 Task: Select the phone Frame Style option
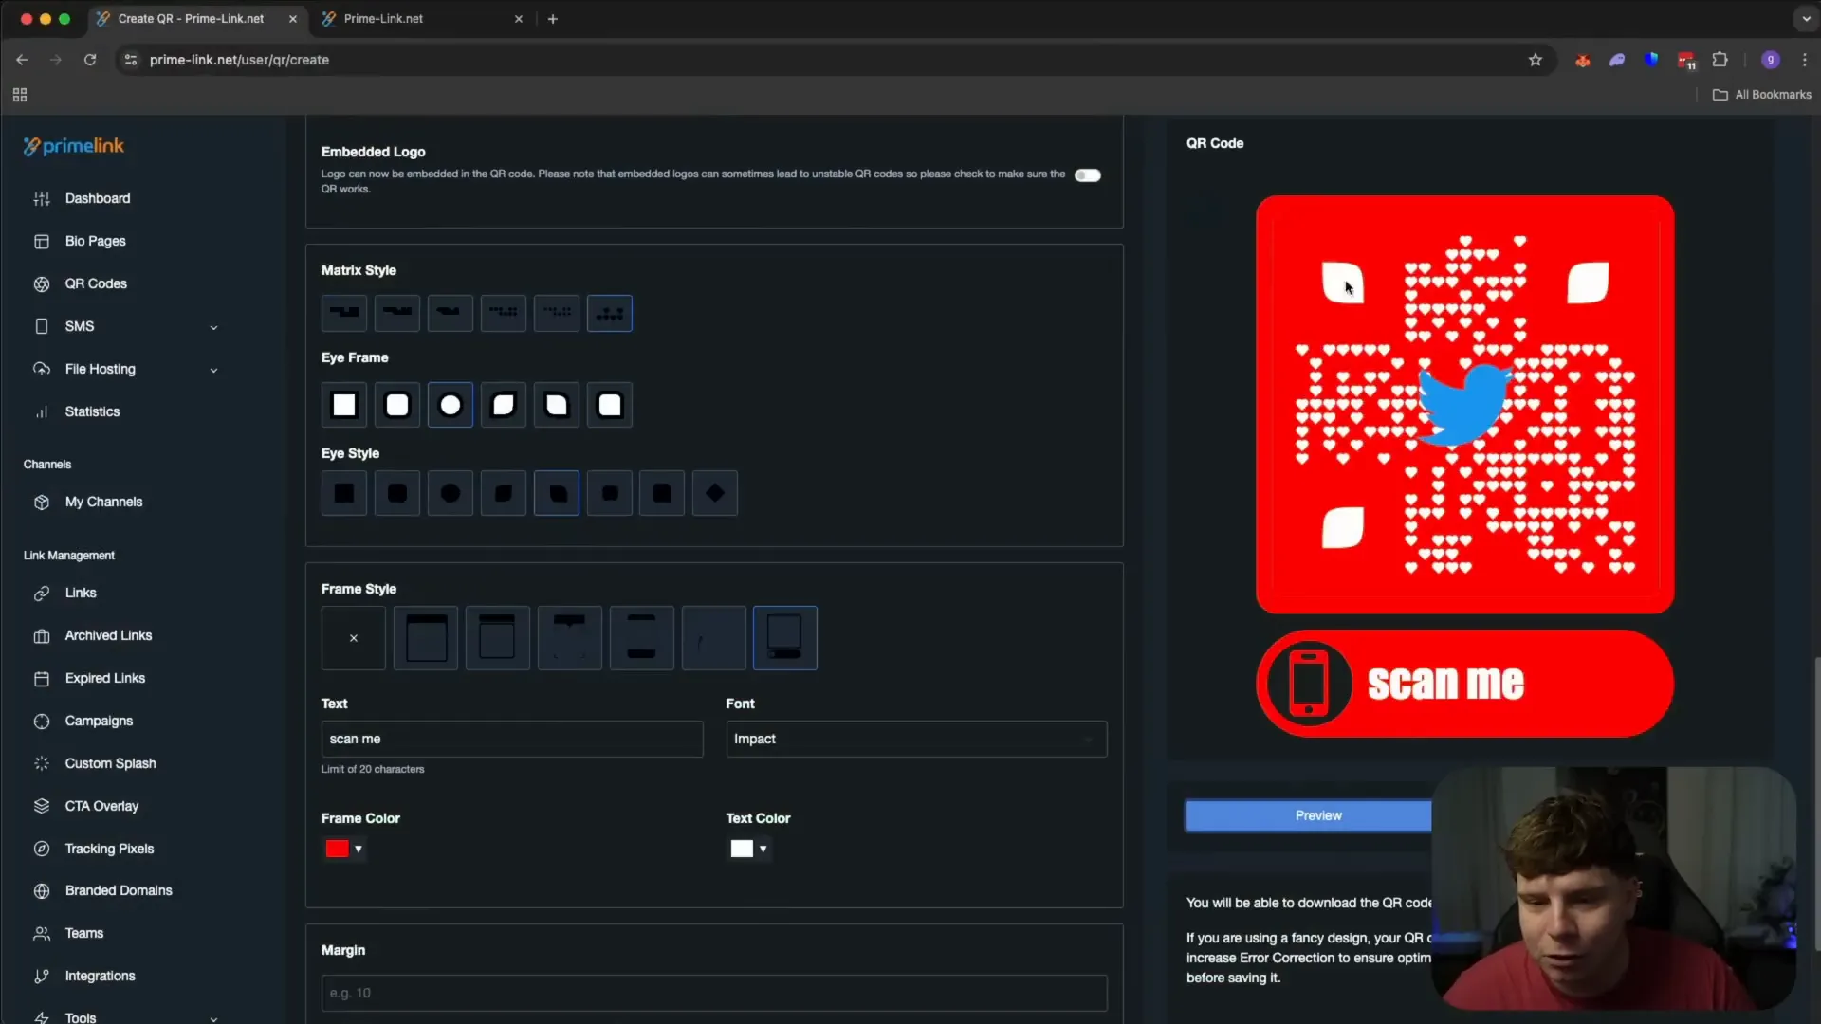coord(785,638)
